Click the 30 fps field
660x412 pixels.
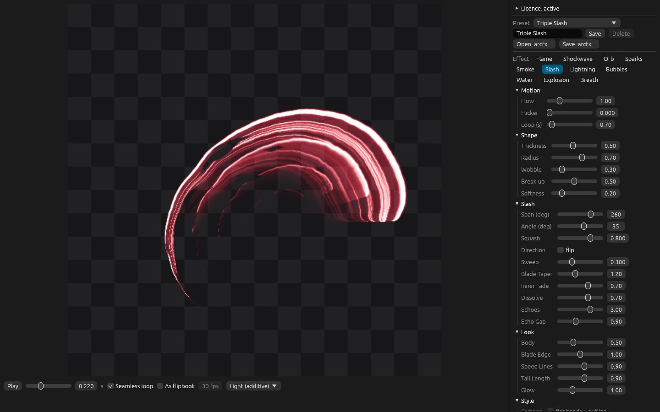[x=210, y=386]
